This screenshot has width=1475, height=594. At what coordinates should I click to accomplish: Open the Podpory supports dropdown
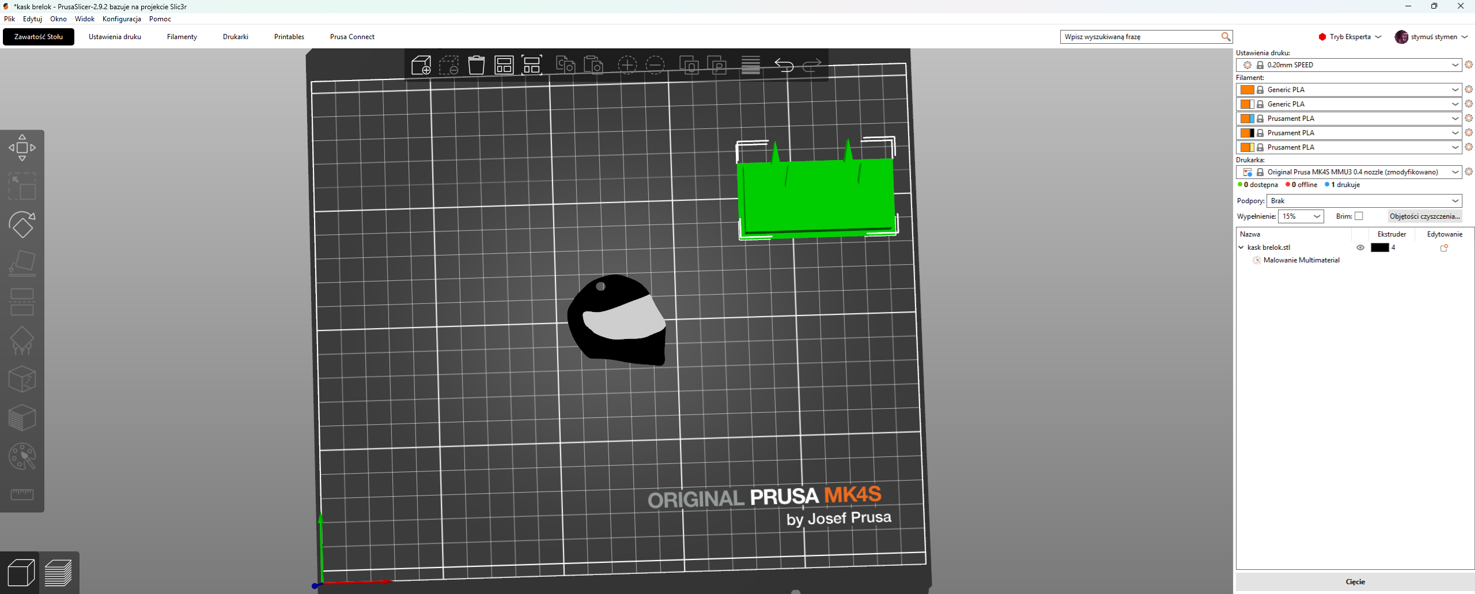pos(1364,201)
